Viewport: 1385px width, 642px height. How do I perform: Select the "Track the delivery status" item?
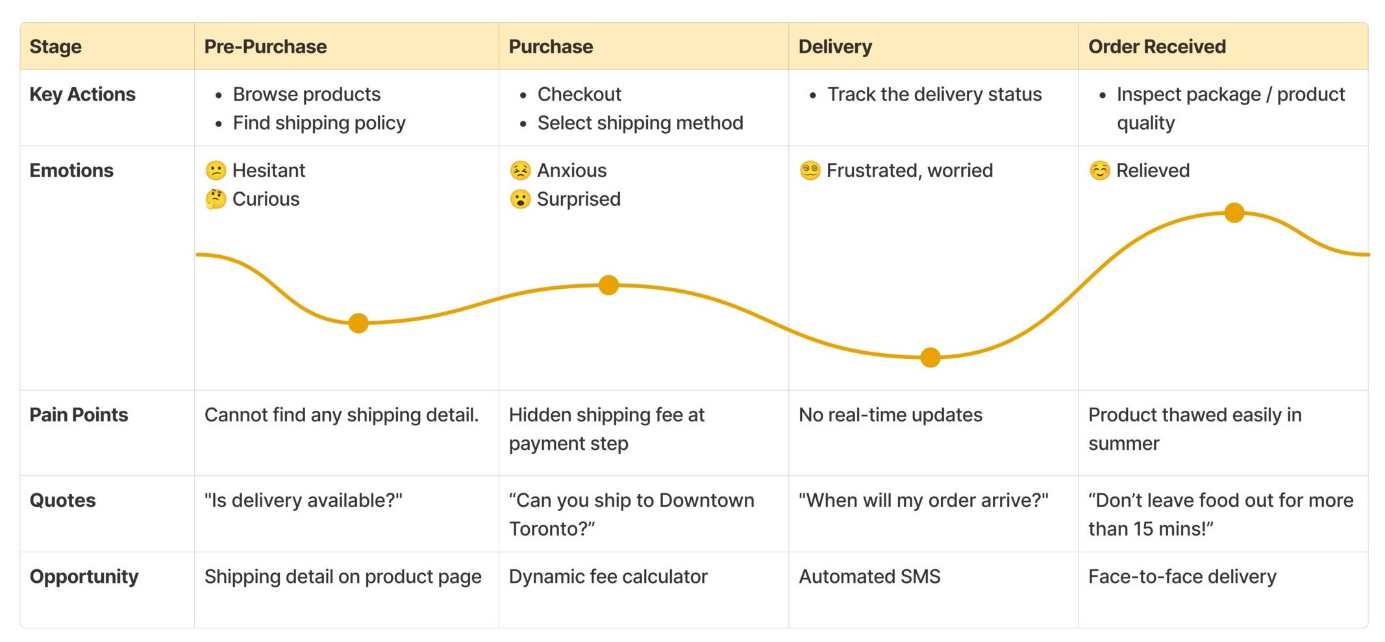tap(934, 95)
